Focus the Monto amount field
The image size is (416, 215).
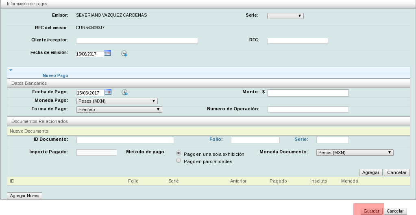pos(308,93)
